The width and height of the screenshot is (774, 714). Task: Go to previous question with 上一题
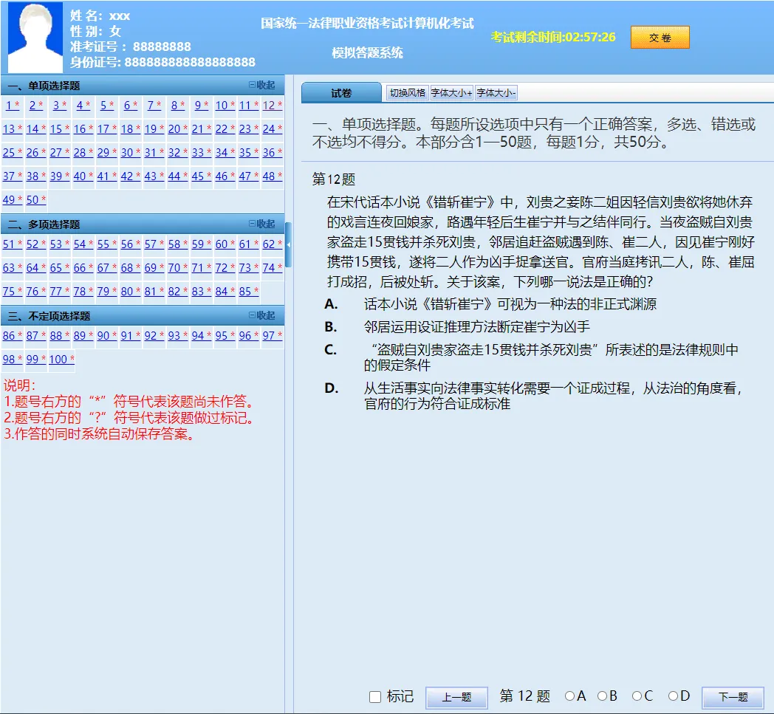456,697
